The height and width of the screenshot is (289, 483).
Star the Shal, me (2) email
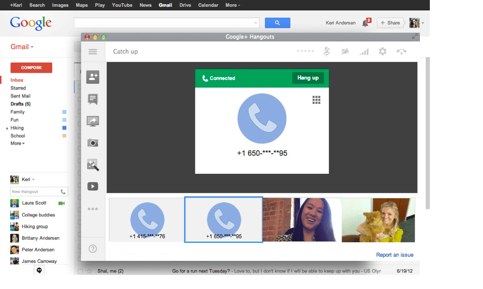pyautogui.click(x=89, y=271)
